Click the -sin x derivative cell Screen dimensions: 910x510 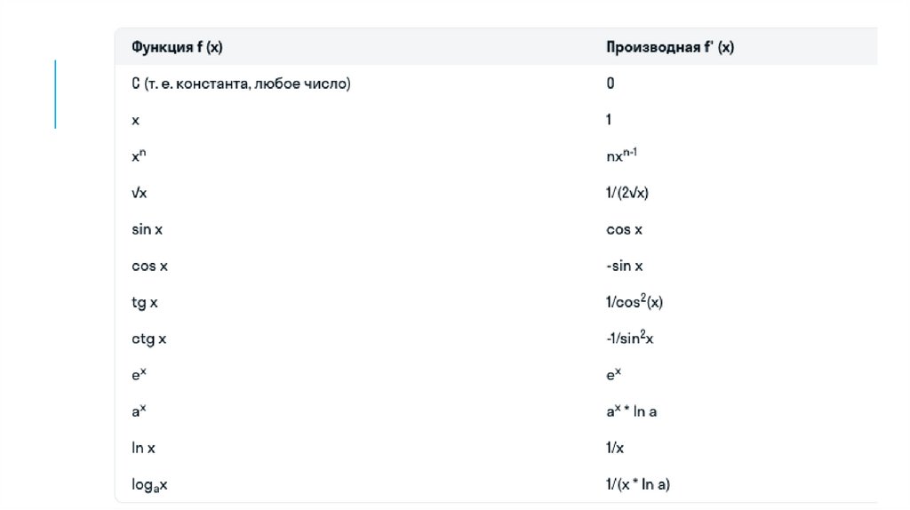(x=624, y=266)
